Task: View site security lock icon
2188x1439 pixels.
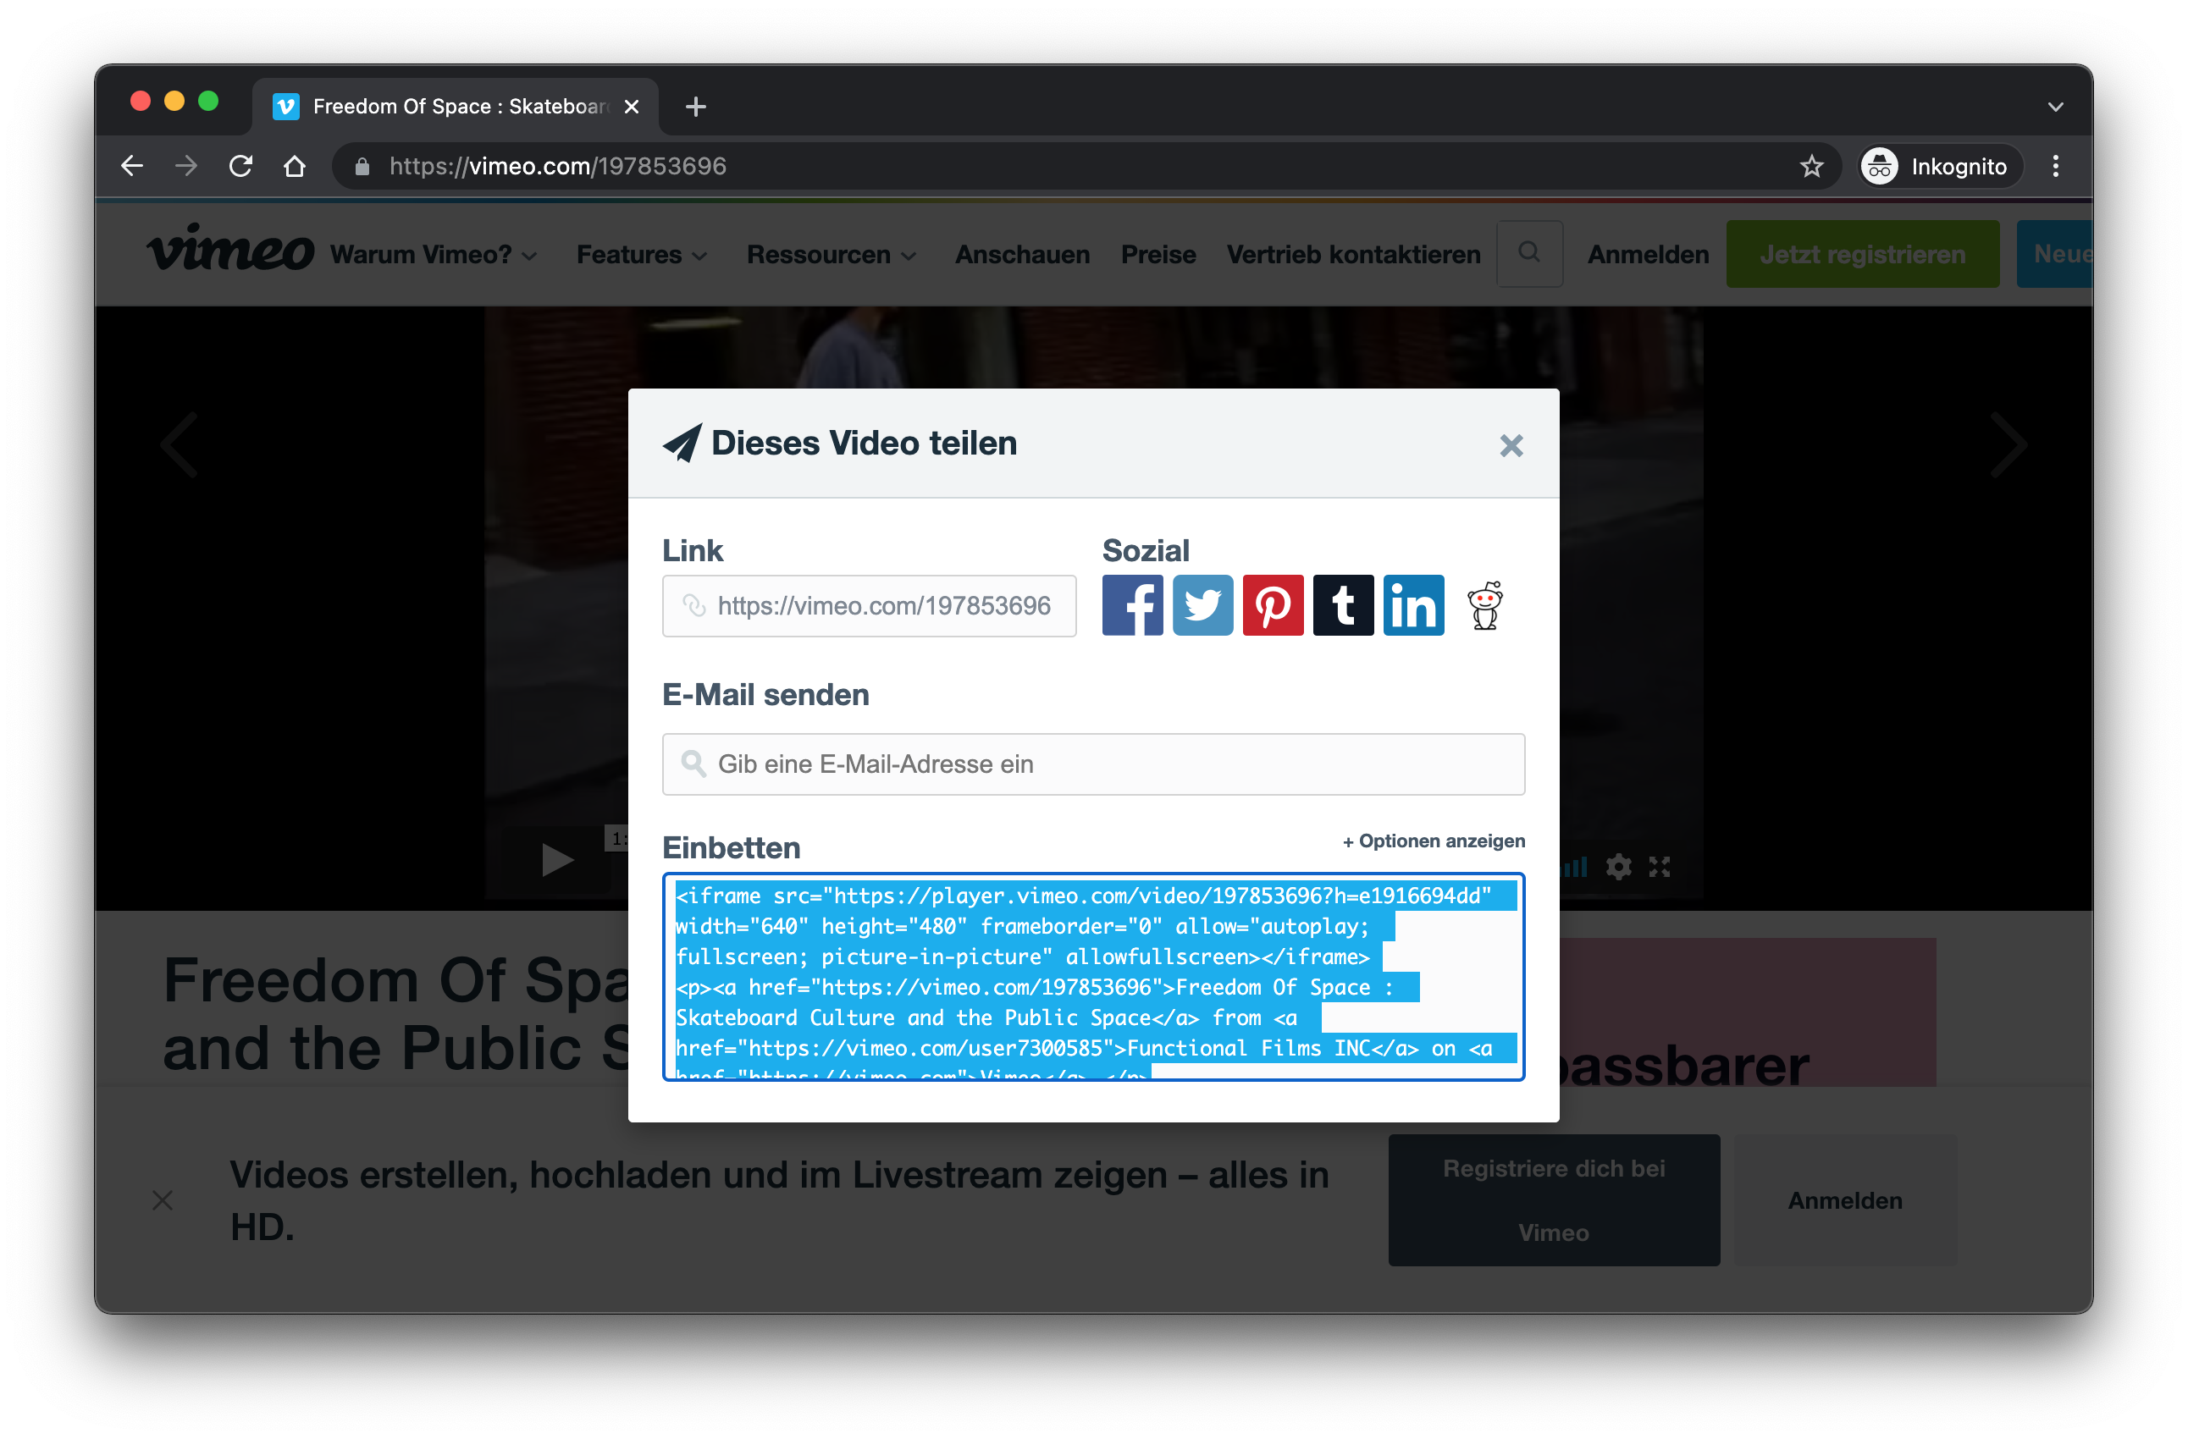Action: pos(362,166)
